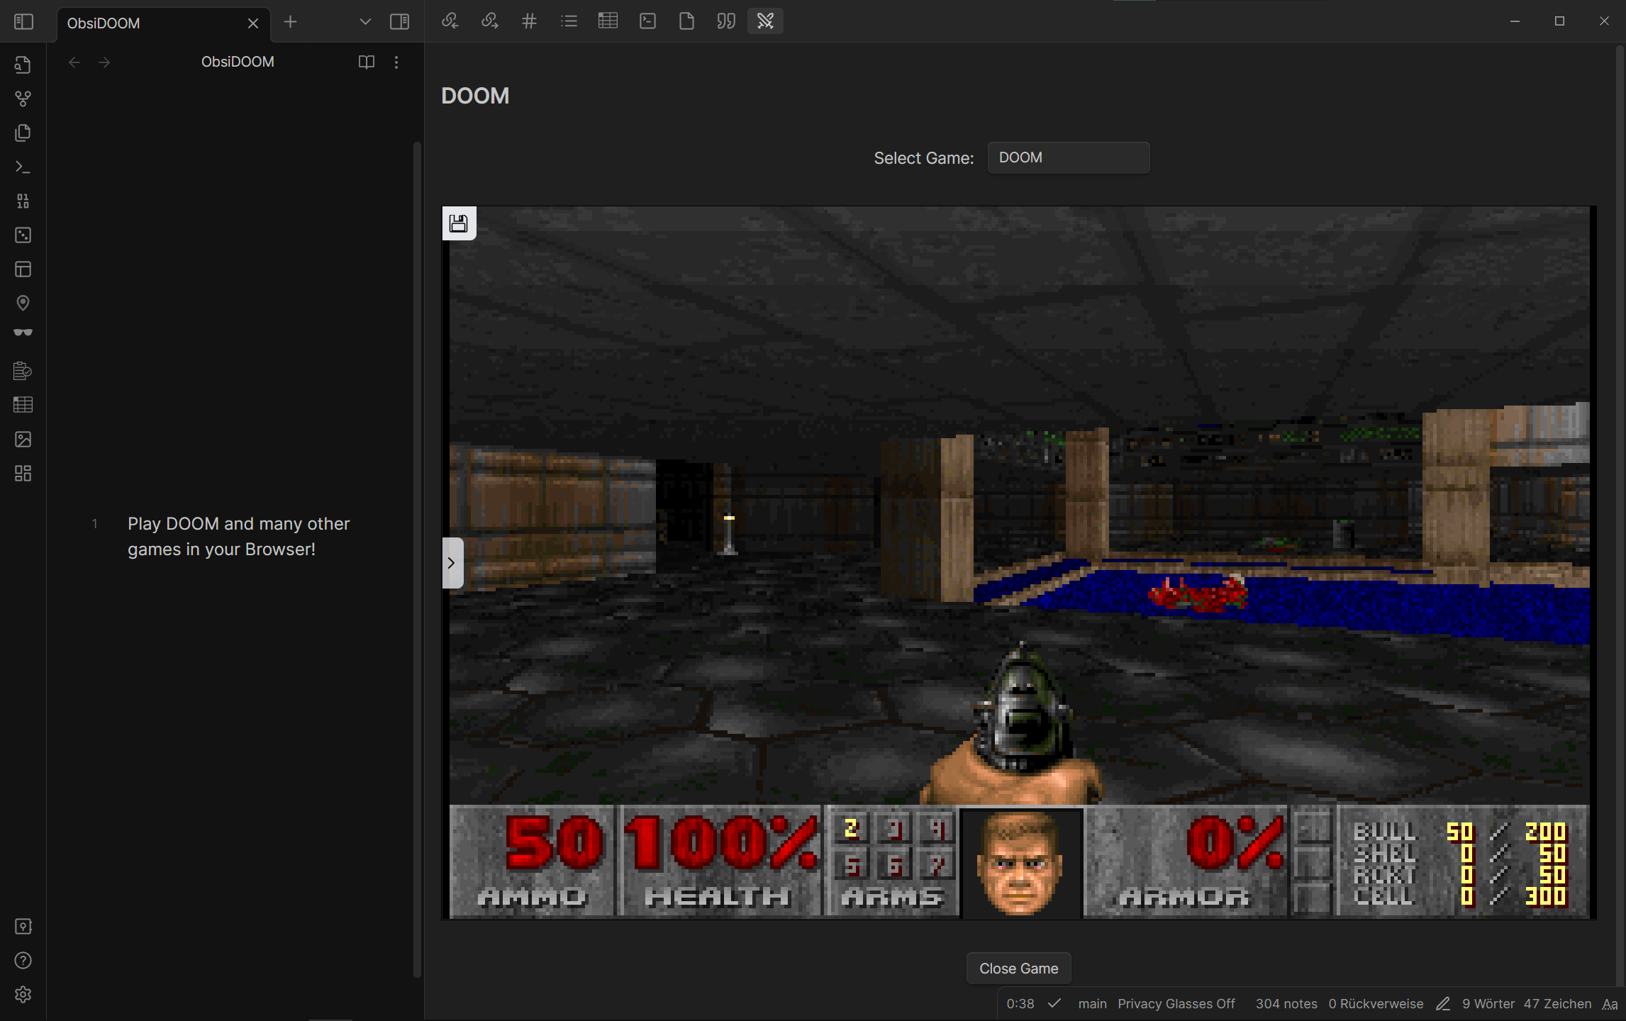
Task: Open the quotes panel icon
Action: (726, 21)
